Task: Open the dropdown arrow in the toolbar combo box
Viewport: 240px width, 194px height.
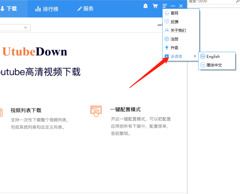Action: coord(26,28)
